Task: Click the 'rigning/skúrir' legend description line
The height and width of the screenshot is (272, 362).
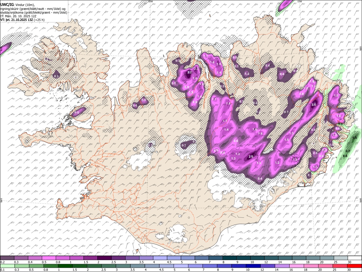Action: (33, 8)
